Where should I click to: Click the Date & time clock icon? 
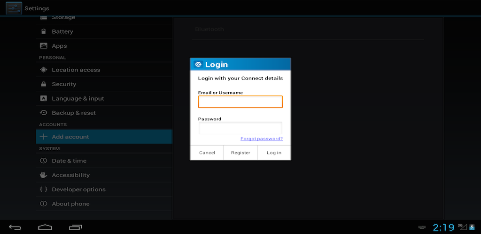(x=44, y=161)
